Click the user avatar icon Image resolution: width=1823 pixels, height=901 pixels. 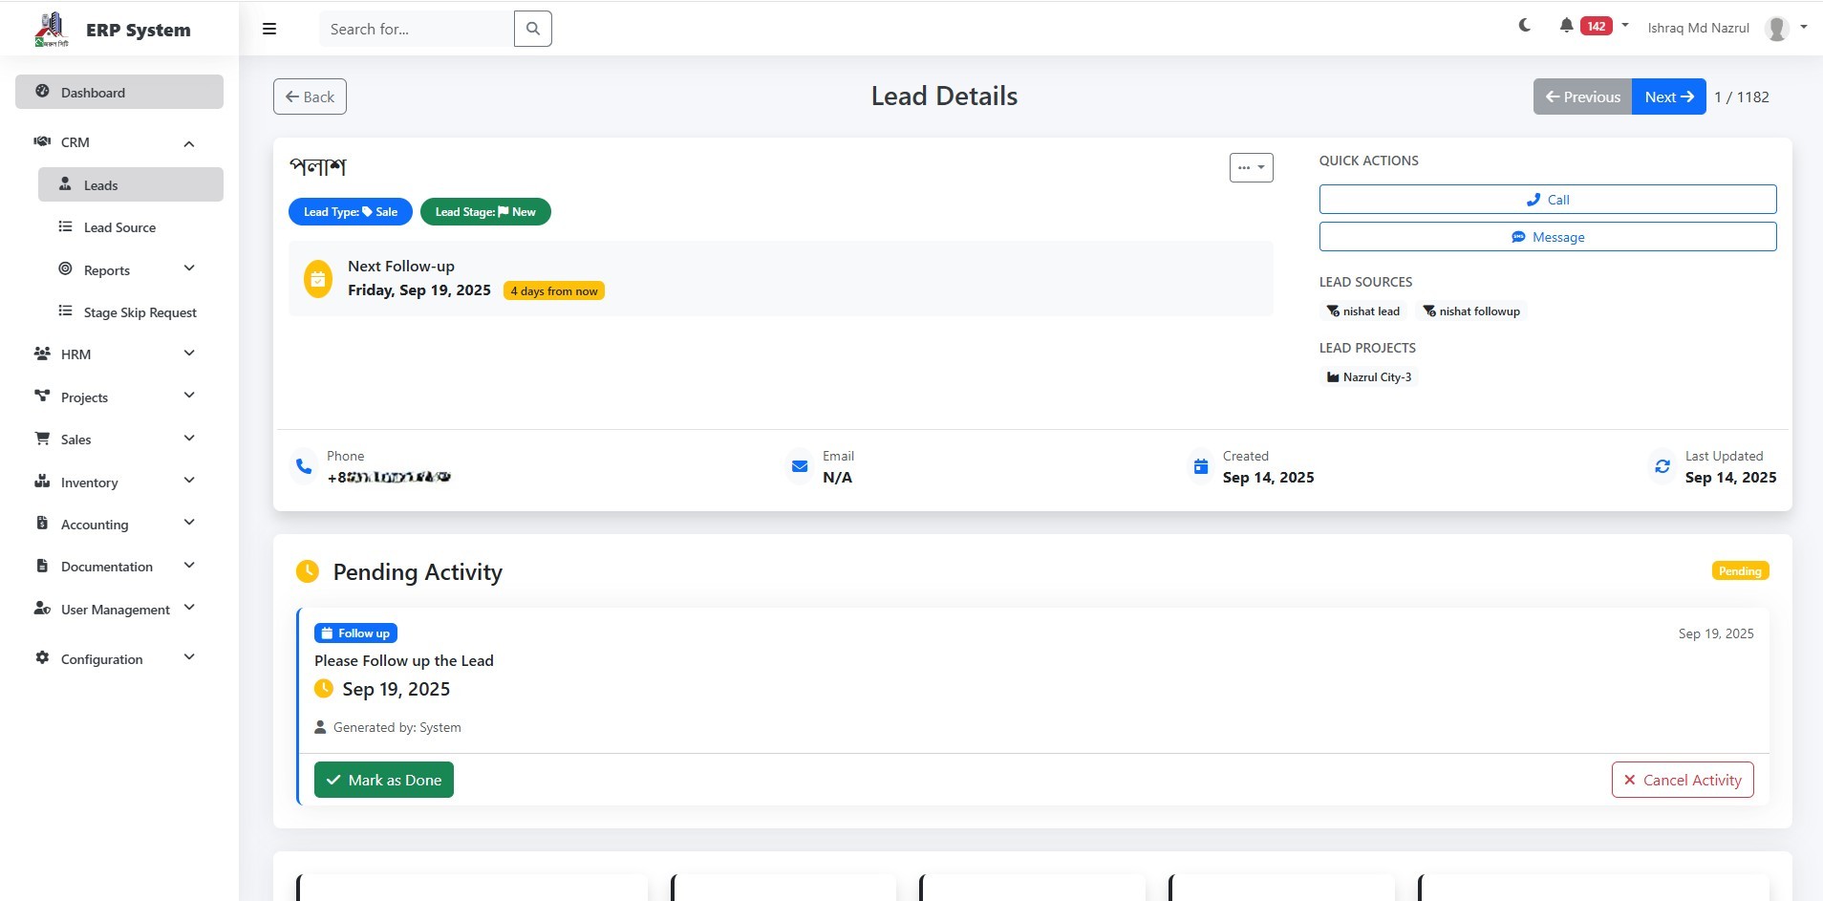click(1776, 29)
